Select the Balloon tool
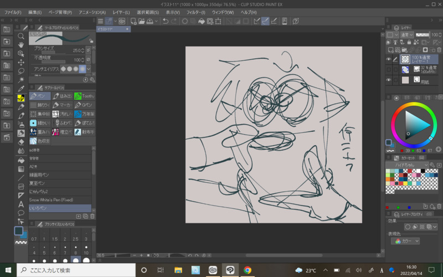 [x=21, y=213]
